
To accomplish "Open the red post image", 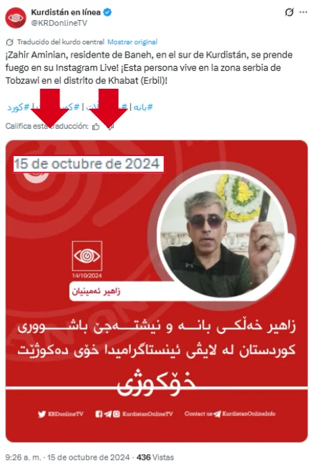I will (x=157, y=291).
